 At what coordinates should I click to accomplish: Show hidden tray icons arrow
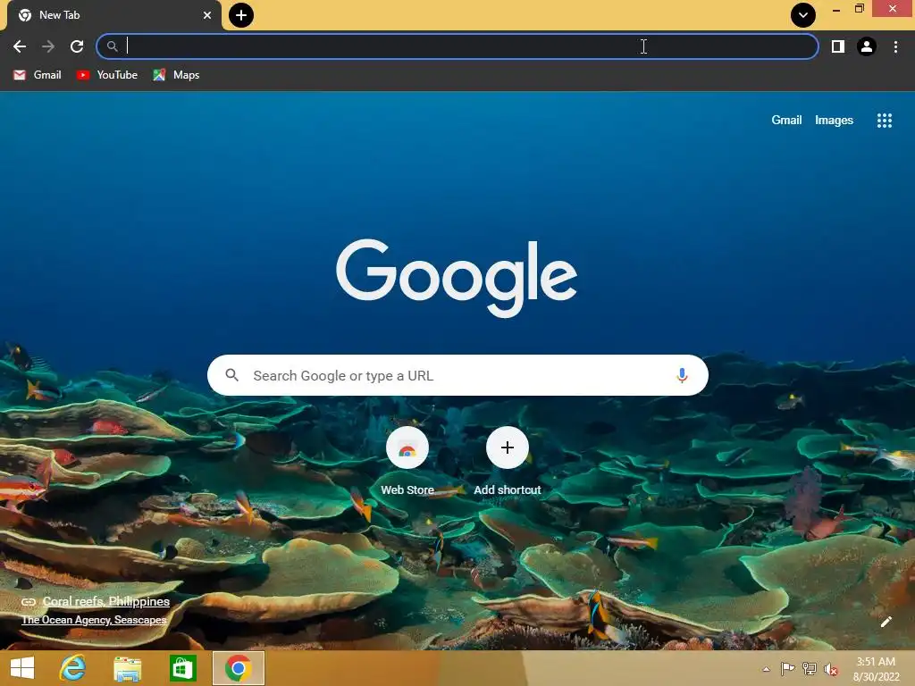pyautogui.click(x=766, y=669)
